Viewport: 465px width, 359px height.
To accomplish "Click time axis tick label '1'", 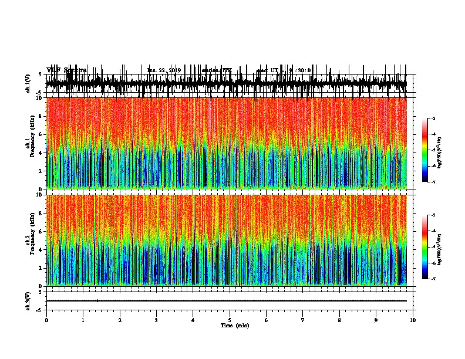I will coord(83,320).
